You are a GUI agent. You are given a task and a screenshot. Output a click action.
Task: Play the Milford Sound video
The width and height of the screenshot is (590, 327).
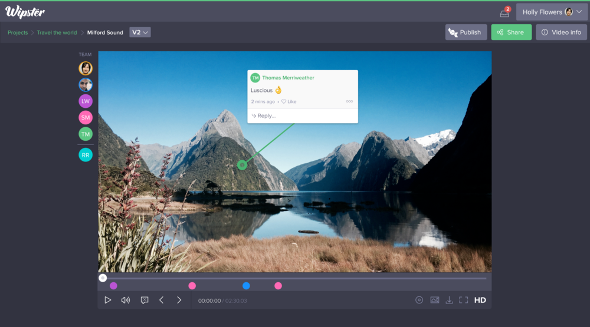(x=107, y=300)
